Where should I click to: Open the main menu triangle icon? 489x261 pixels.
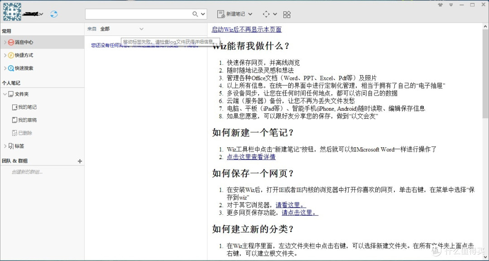[x=451, y=5]
